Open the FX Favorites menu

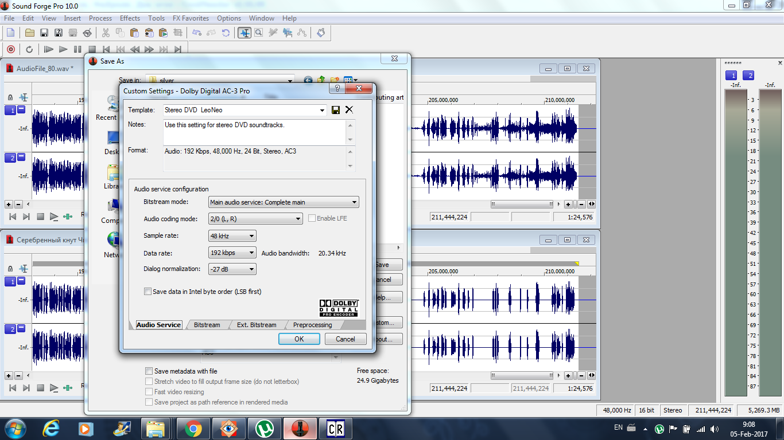[191, 18]
